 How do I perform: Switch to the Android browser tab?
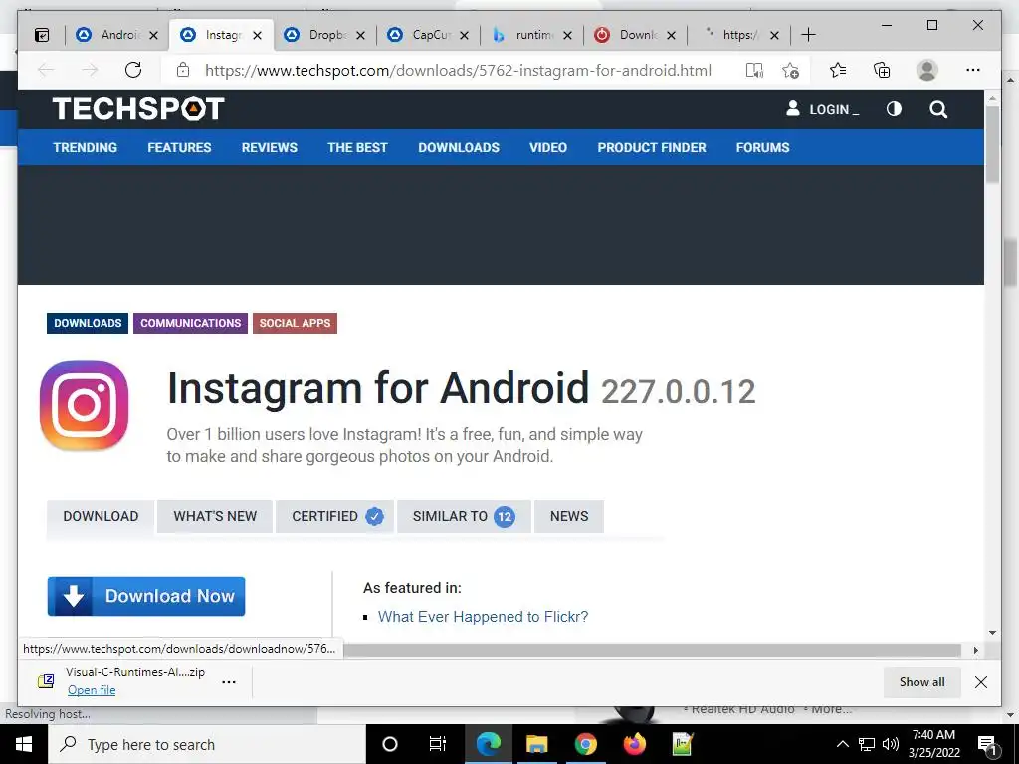(x=117, y=35)
